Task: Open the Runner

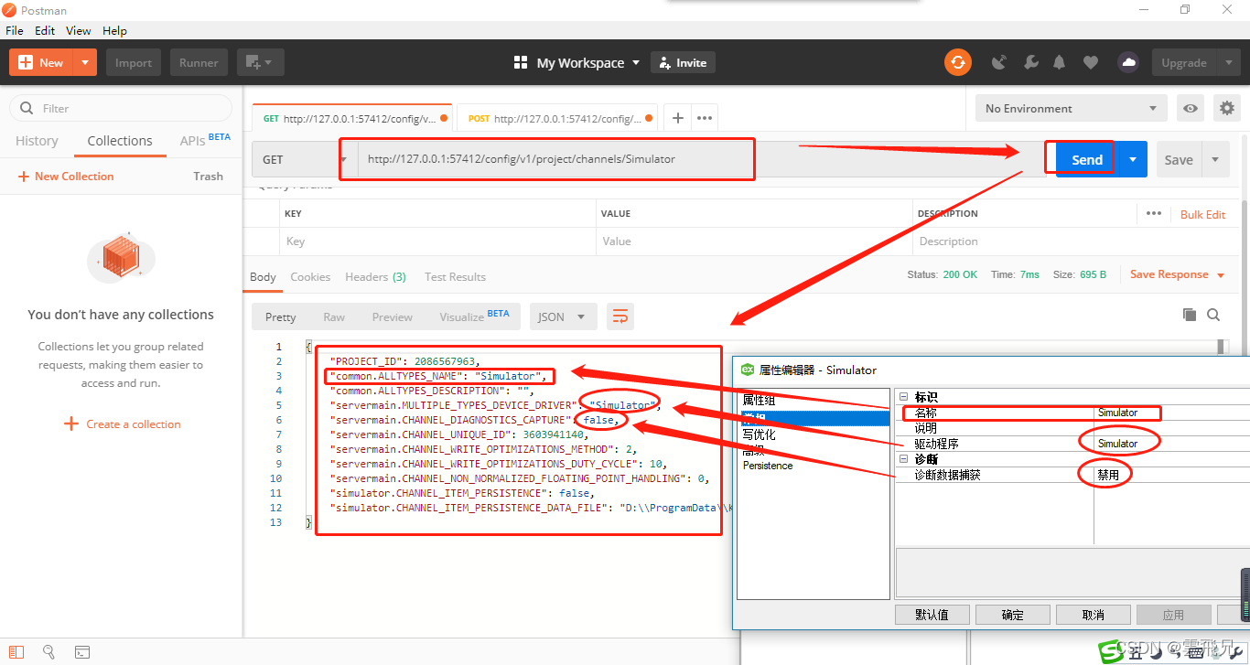Action: (199, 62)
